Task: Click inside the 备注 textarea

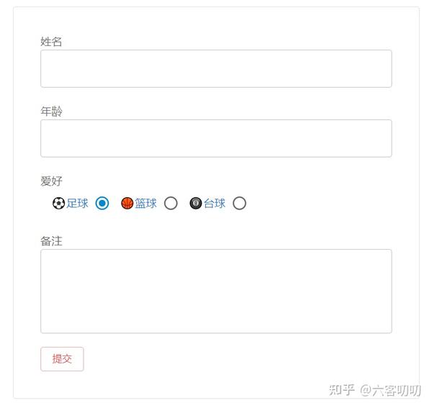Action: tap(216, 291)
